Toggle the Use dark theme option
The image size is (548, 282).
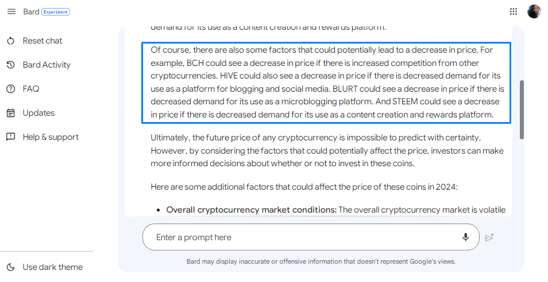click(46, 267)
